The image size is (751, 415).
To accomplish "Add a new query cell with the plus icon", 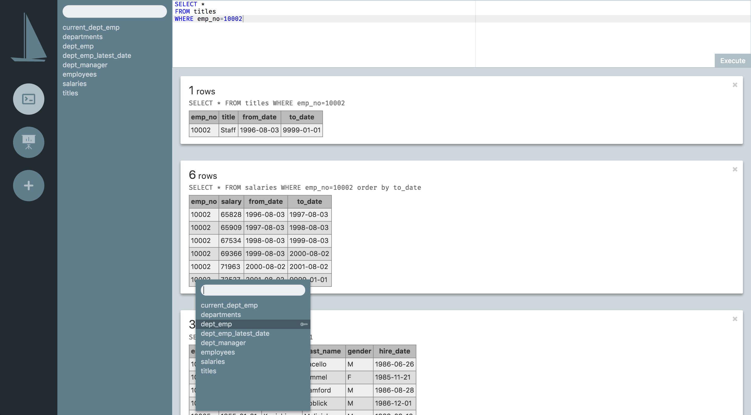I will (x=28, y=185).
